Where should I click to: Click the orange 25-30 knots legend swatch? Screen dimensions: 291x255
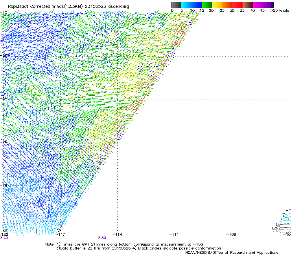click(x=227, y=5)
